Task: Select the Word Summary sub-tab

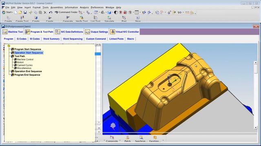Action: 51,39
